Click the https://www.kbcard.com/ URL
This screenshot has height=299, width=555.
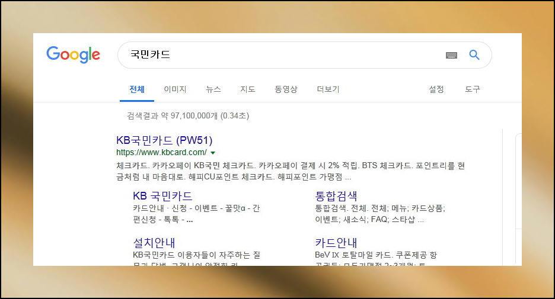[x=161, y=152]
